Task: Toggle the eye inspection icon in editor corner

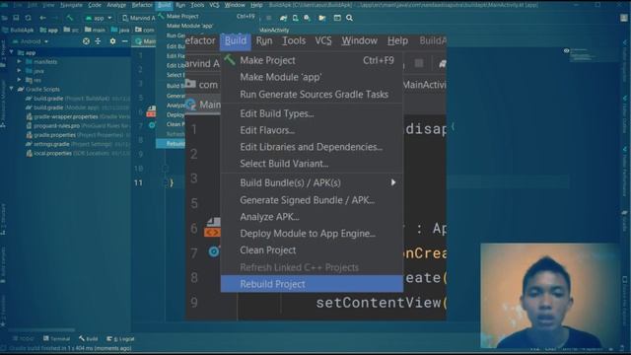Action: (566, 50)
